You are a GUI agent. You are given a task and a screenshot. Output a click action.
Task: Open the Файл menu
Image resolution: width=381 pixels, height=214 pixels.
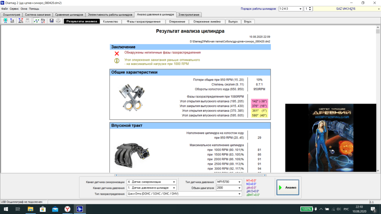coord(4,9)
